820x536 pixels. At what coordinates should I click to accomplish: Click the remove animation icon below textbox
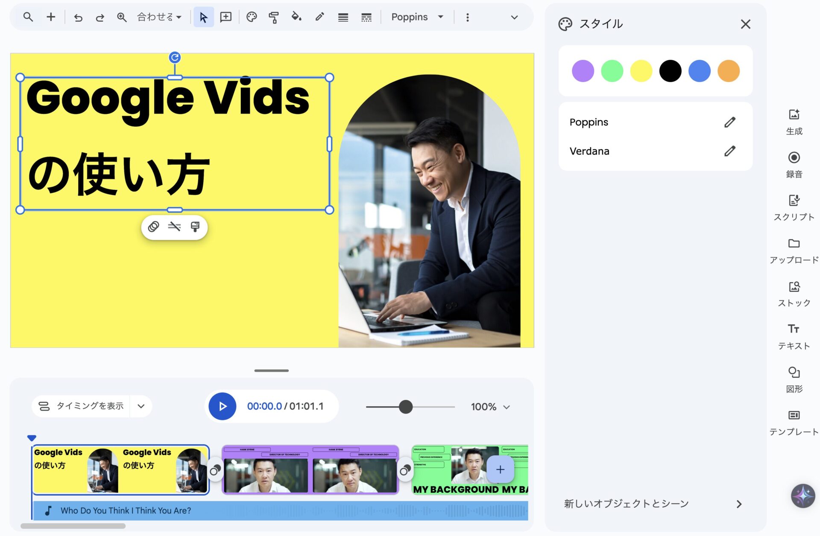174,227
